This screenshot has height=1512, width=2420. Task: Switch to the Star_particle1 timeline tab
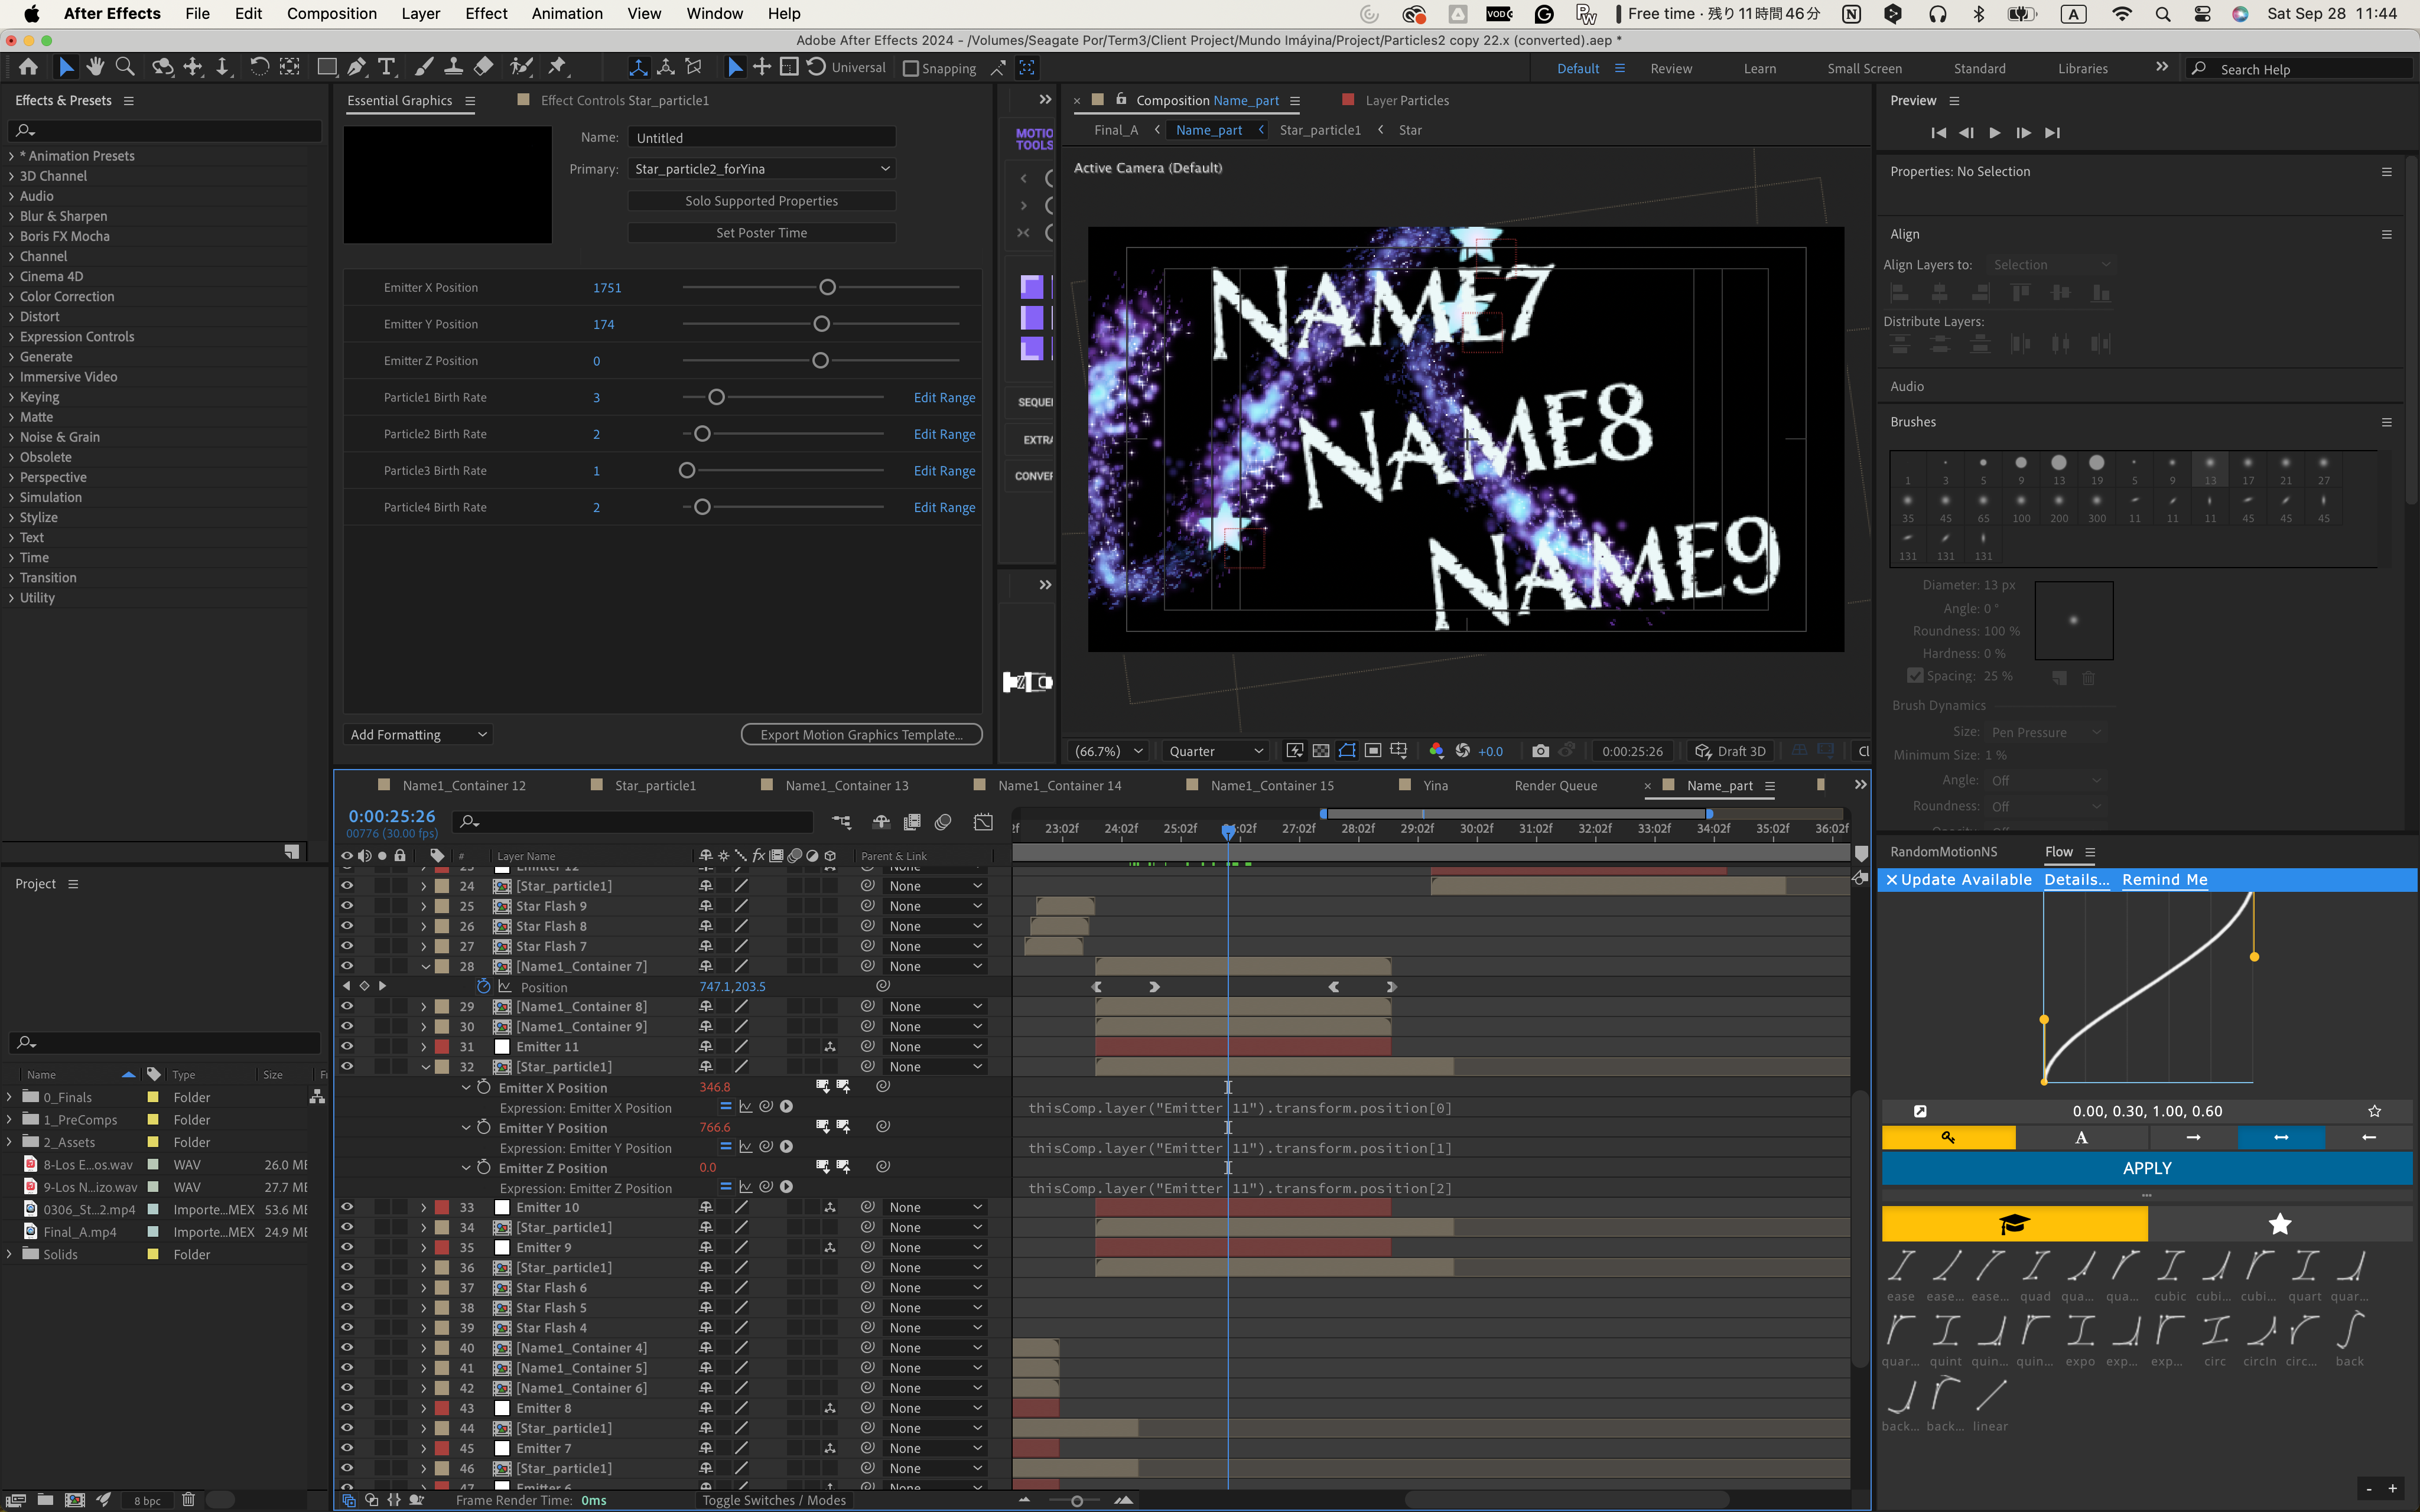pos(655,786)
